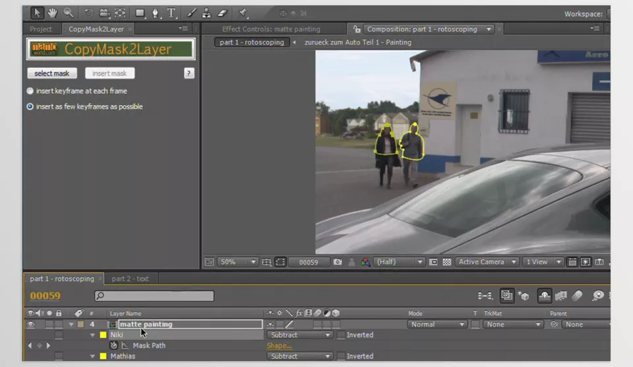Toggle the viewer lock icon beside Composition tab
Image resolution: width=633 pixels, height=367 pixels.
(357, 29)
